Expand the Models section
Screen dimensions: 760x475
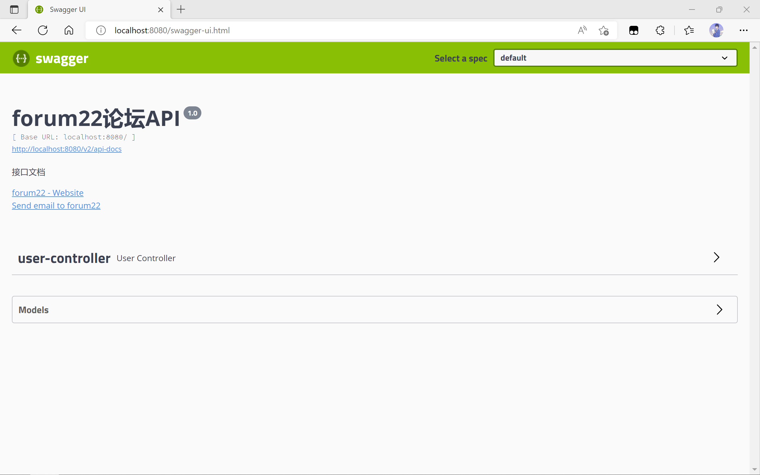click(x=719, y=310)
